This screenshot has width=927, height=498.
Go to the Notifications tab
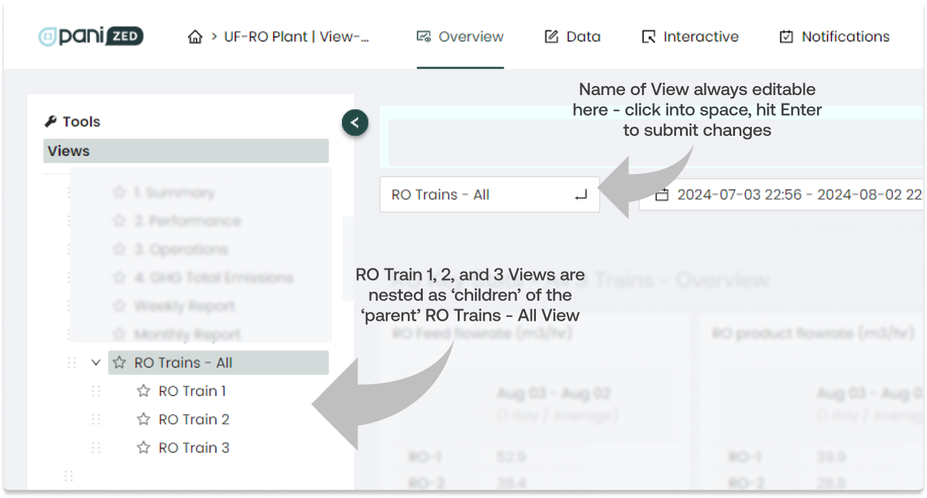coord(835,37)
